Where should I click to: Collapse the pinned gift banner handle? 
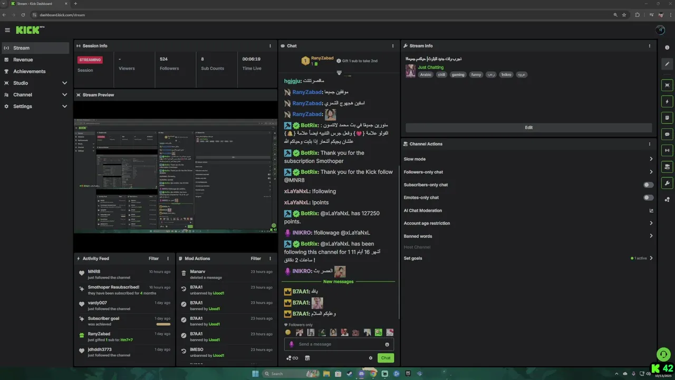click(339, 73)
